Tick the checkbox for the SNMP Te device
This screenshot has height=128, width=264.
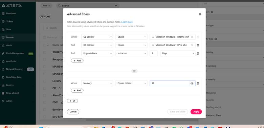pyautogui.click(x=45, y=52)
